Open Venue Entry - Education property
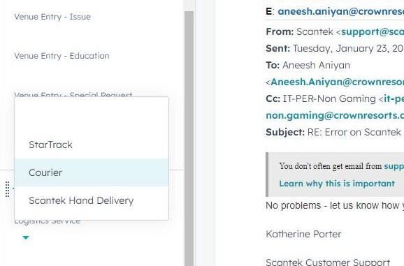 coord(62,56)
